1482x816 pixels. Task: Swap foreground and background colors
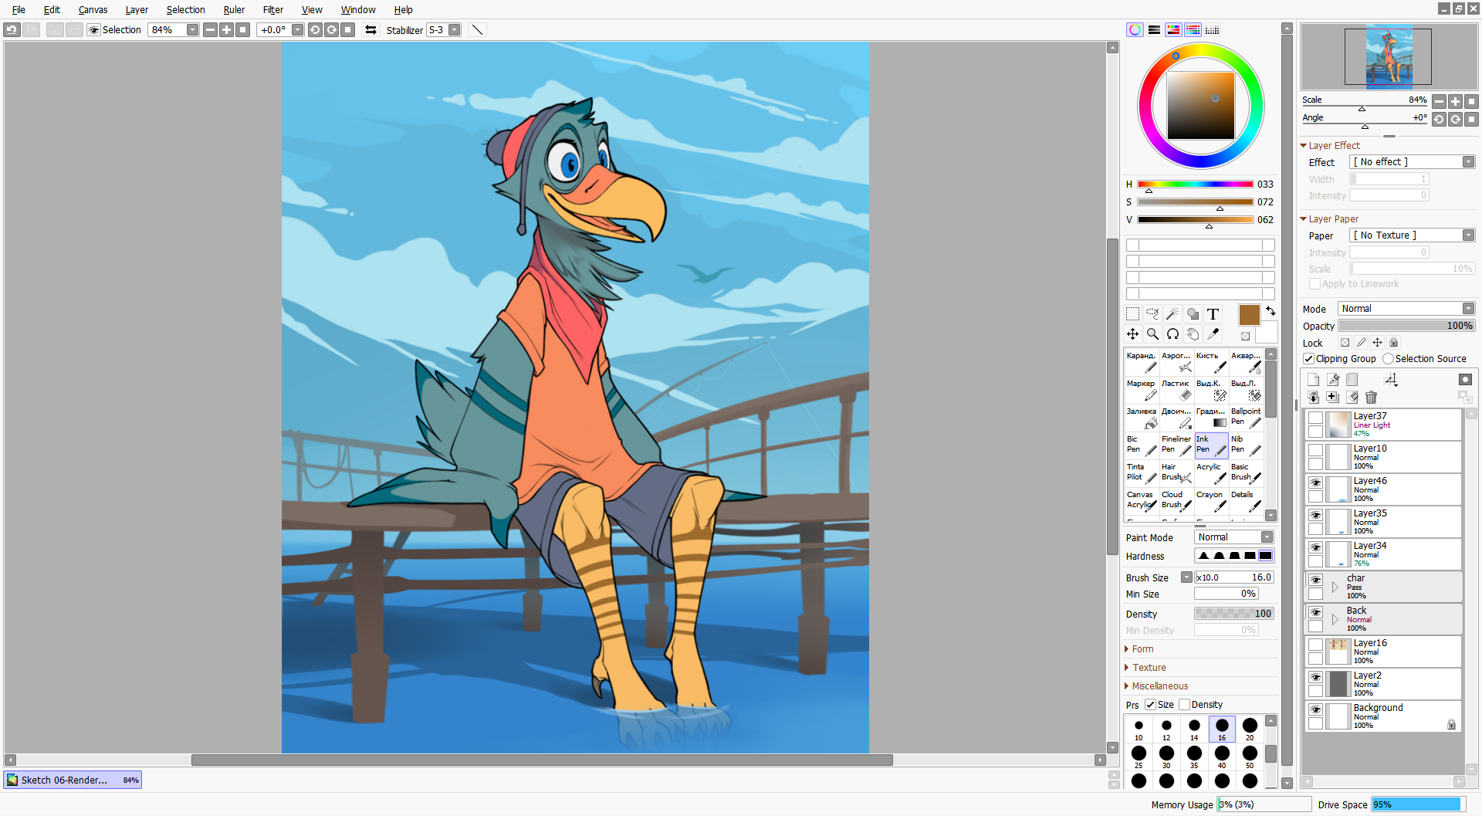click(1271, 310)
